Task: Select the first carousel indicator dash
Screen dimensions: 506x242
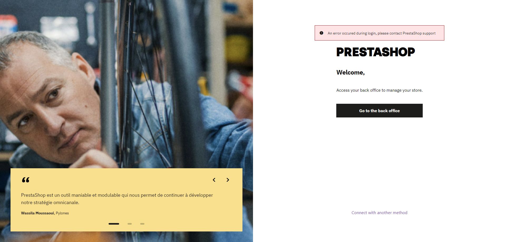Action: click(114, 224)
